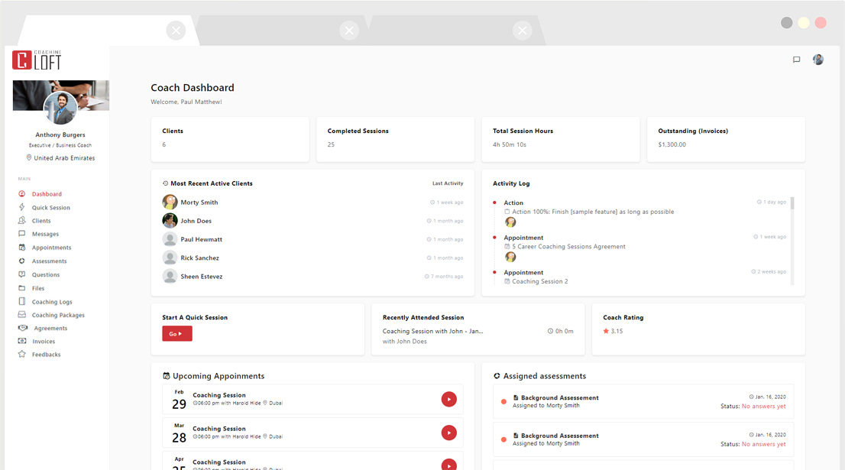Open the profile avatar menu top right

[817, 59]
